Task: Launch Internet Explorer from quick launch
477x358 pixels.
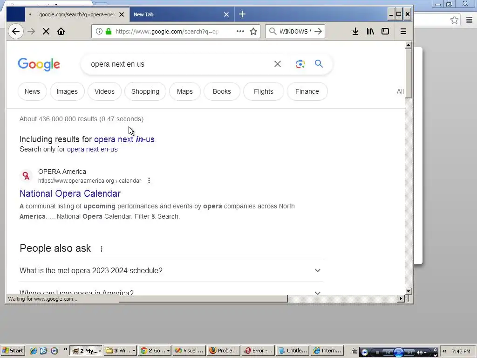Action: [x=34, y=351]
